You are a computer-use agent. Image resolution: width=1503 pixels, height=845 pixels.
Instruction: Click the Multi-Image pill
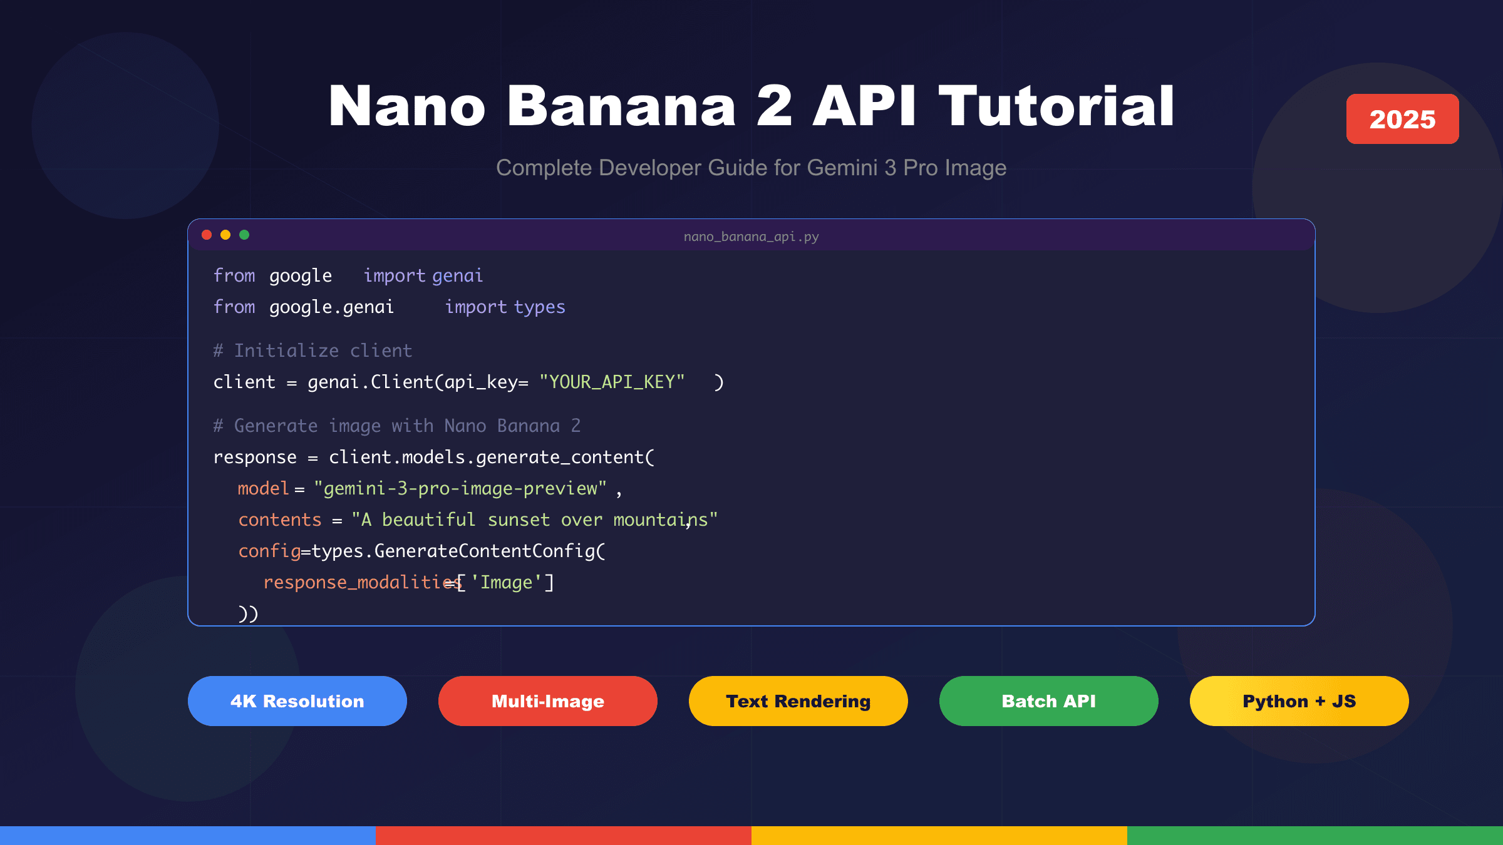[547, 701]
